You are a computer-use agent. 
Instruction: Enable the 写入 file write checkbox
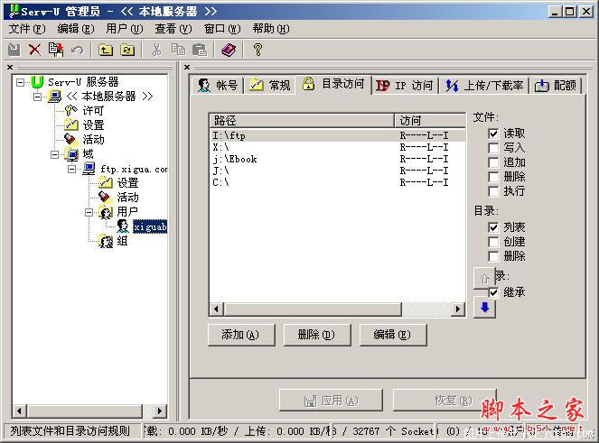tap(493, 148)
